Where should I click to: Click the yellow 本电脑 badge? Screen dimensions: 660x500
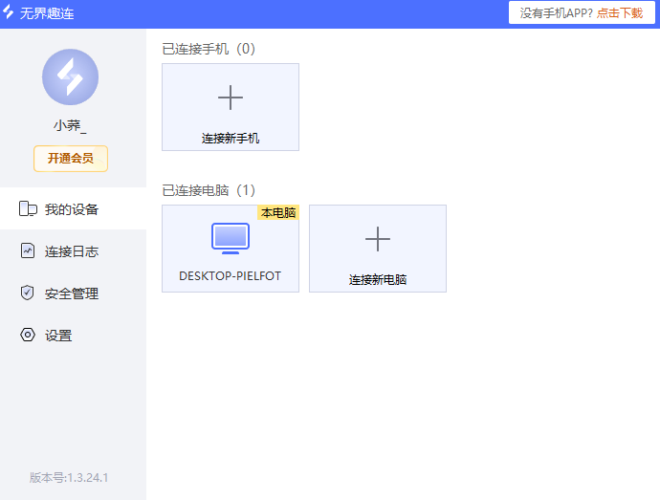coord(278,213)
